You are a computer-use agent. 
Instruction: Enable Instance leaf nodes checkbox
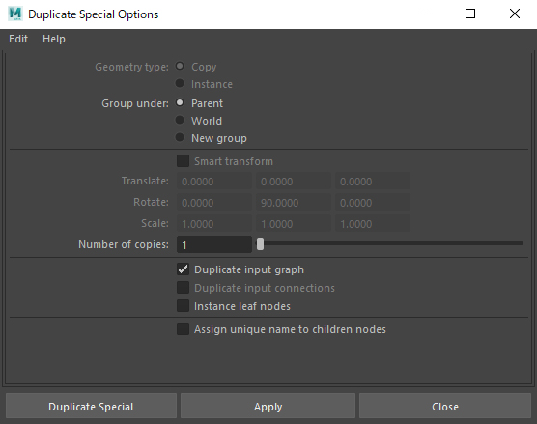coord(183,306)
